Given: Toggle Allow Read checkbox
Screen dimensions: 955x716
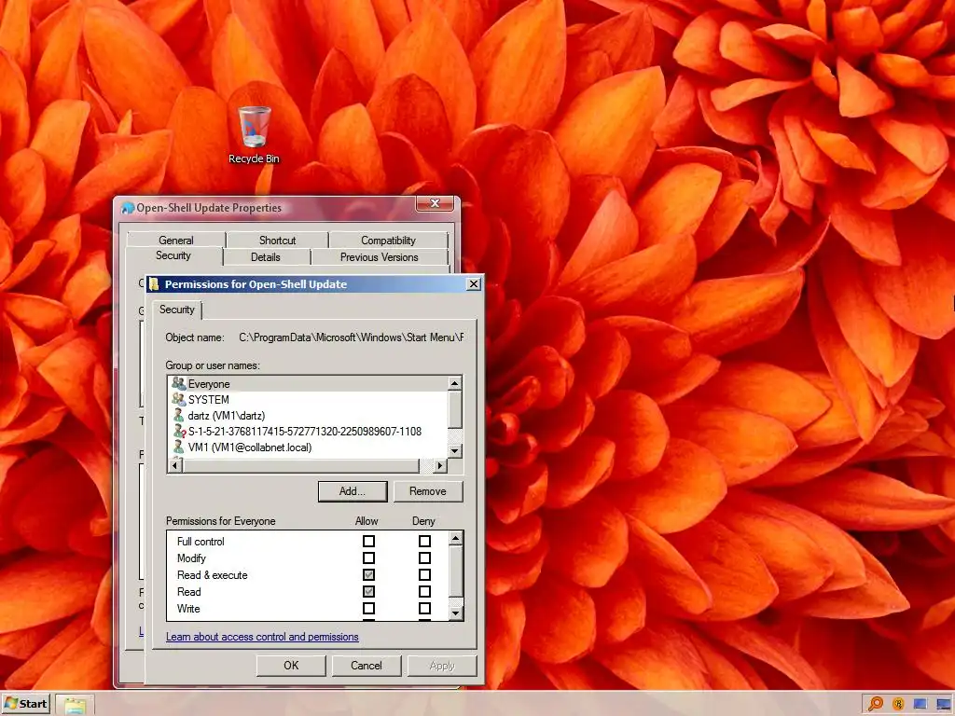Looking at the screenshot, I should pos(368,591).
